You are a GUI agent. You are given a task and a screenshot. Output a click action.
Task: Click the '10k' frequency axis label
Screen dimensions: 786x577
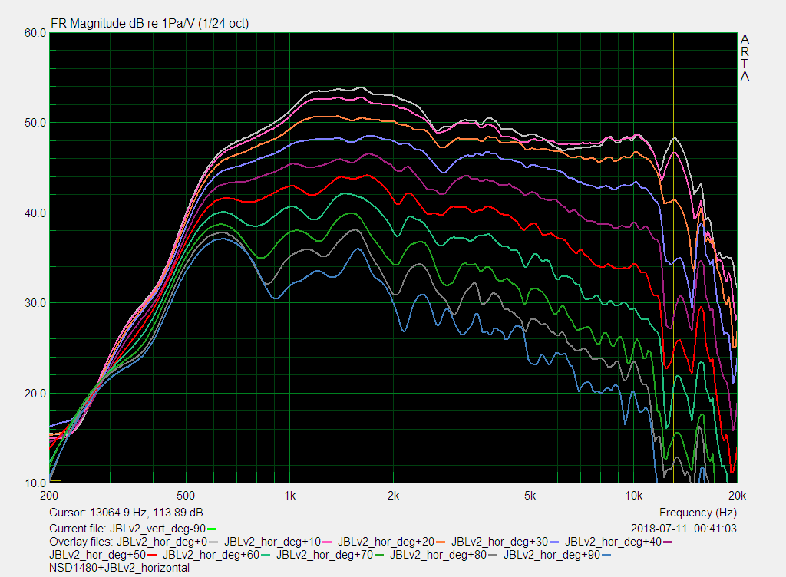(x=633, y=496)
